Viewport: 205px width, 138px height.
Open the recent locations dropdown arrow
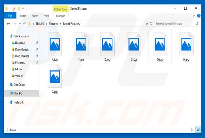pos(20,24)
